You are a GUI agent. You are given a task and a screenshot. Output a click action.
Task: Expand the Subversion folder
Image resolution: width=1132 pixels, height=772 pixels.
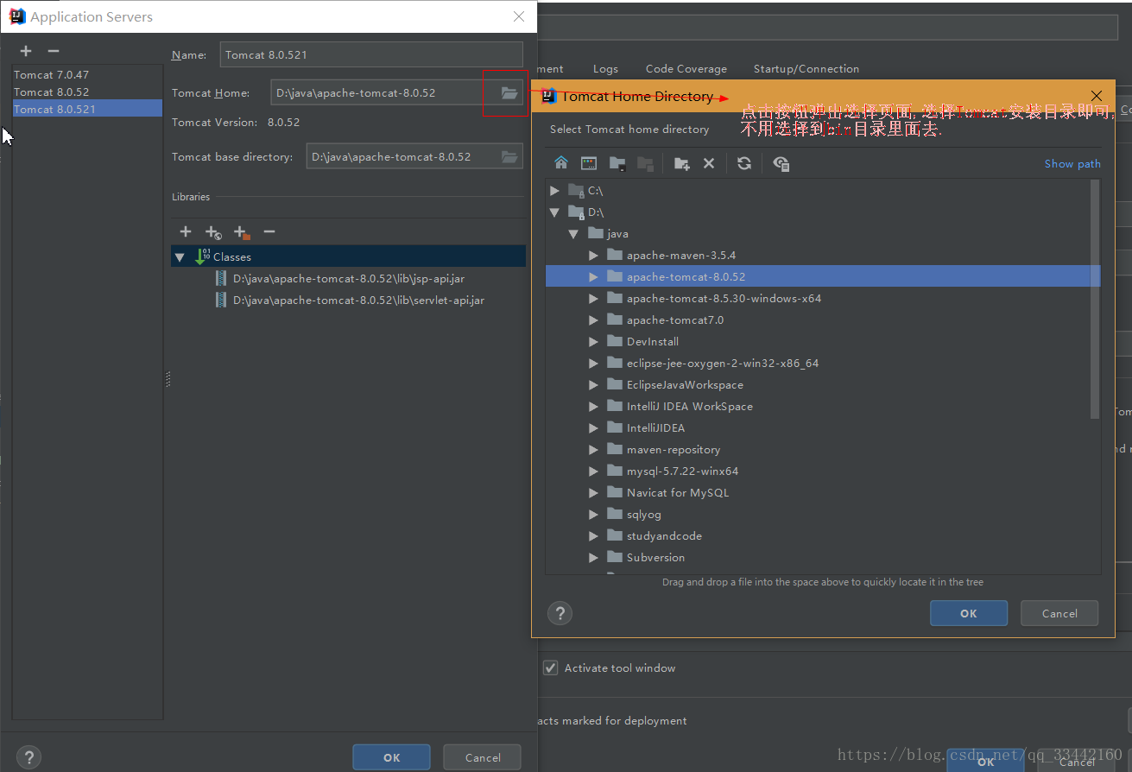point(593,557)
